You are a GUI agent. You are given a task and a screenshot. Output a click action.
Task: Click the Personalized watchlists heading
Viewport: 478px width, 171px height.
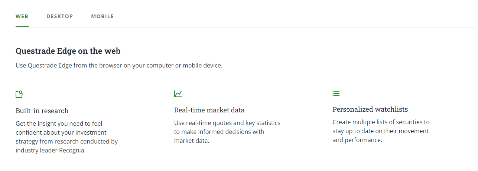click(x=370, y=109)
